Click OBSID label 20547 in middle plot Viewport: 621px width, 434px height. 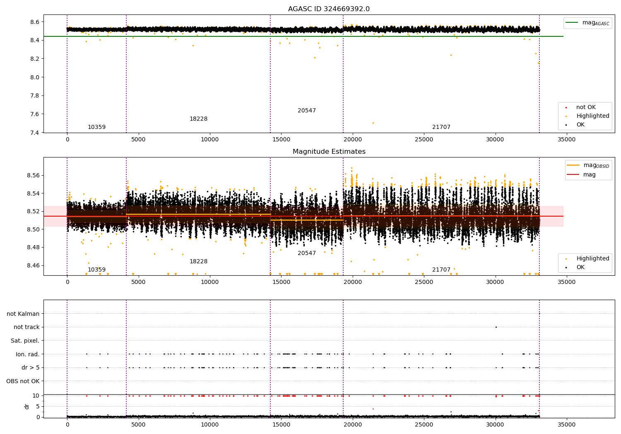(306, 253)
